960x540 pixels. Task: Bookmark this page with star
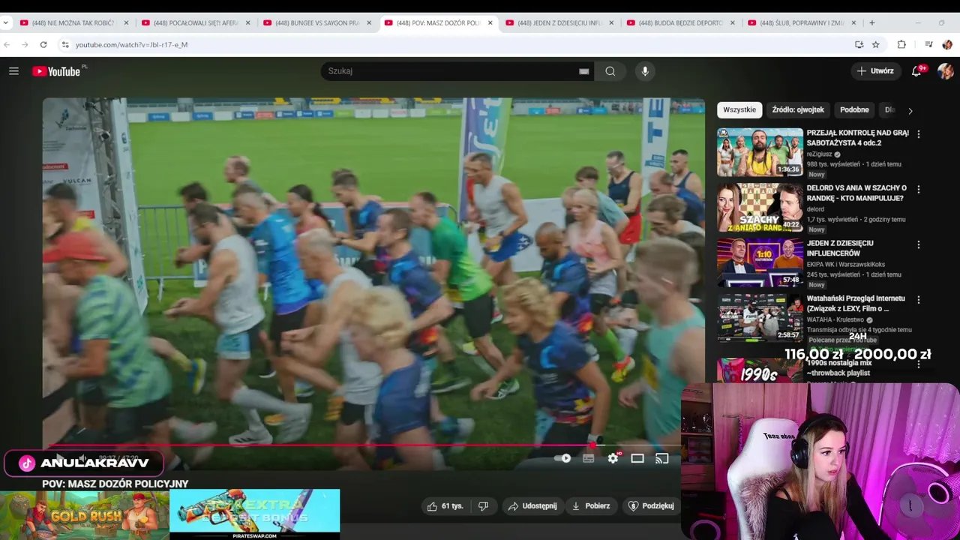point(875,45)
